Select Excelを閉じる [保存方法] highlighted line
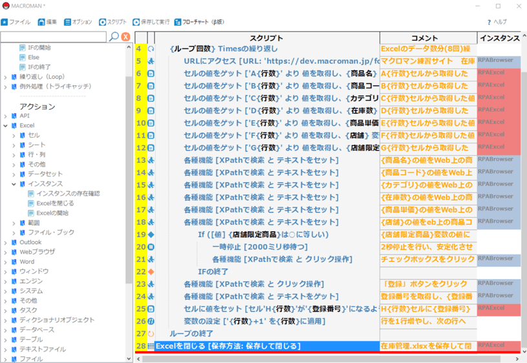Viewport: 527px width, 363px height. tap(267, 346)
